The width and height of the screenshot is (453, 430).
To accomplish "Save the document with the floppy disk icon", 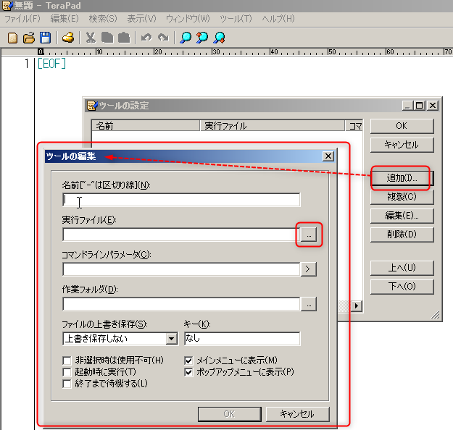I will point(46,38).
